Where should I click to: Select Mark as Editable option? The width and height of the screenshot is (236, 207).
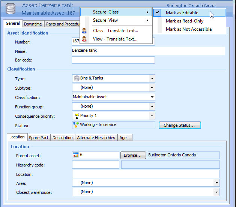pos(189,13)
